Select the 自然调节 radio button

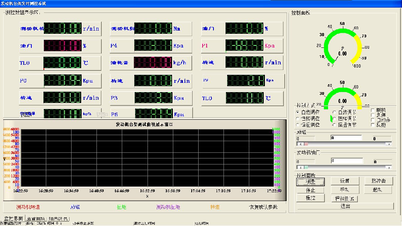(x=334, y=112)
